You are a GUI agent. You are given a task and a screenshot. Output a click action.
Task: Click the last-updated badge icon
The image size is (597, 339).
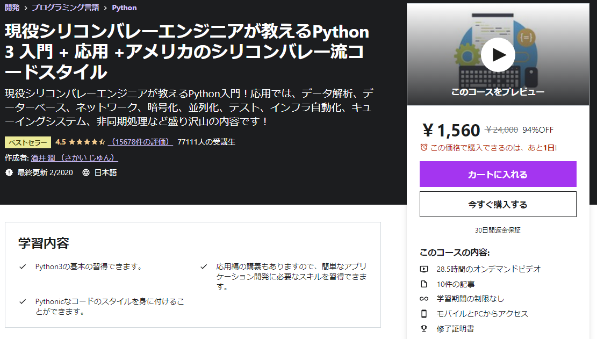tap(9, 173)
